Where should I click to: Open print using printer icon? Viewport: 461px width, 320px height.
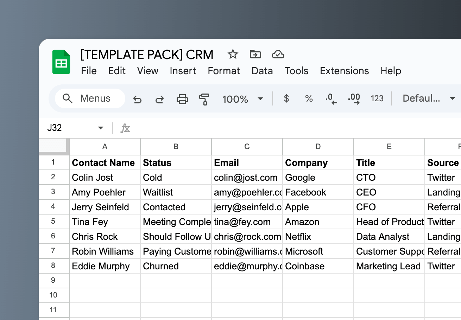coord(182,99)
